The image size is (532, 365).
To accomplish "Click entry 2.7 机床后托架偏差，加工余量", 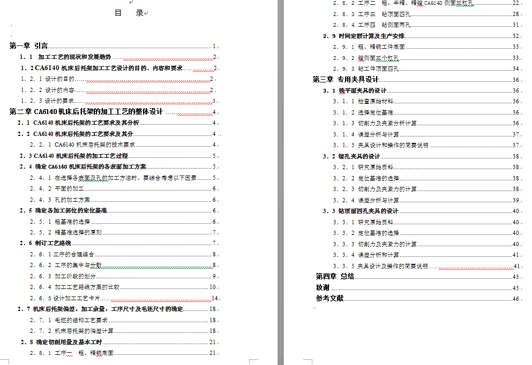I will (118, 309).
